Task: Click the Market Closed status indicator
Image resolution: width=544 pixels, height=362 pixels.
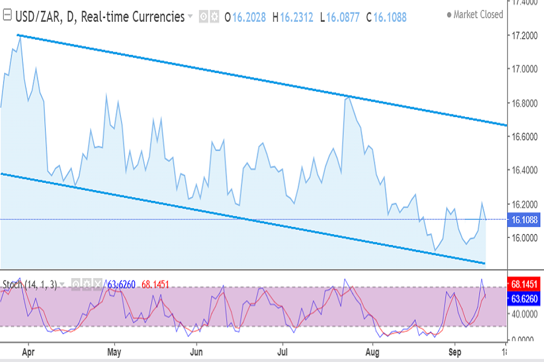Action: click(475, 14)
